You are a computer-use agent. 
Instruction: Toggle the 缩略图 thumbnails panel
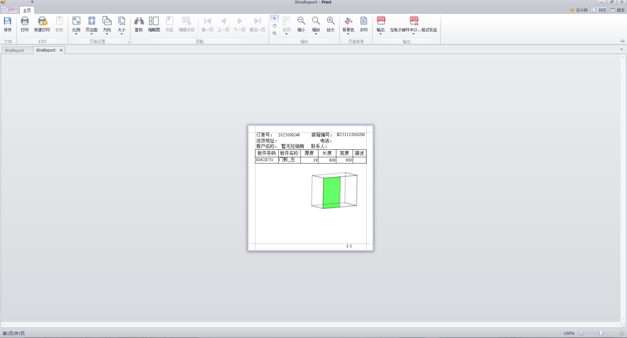(154, 24)
